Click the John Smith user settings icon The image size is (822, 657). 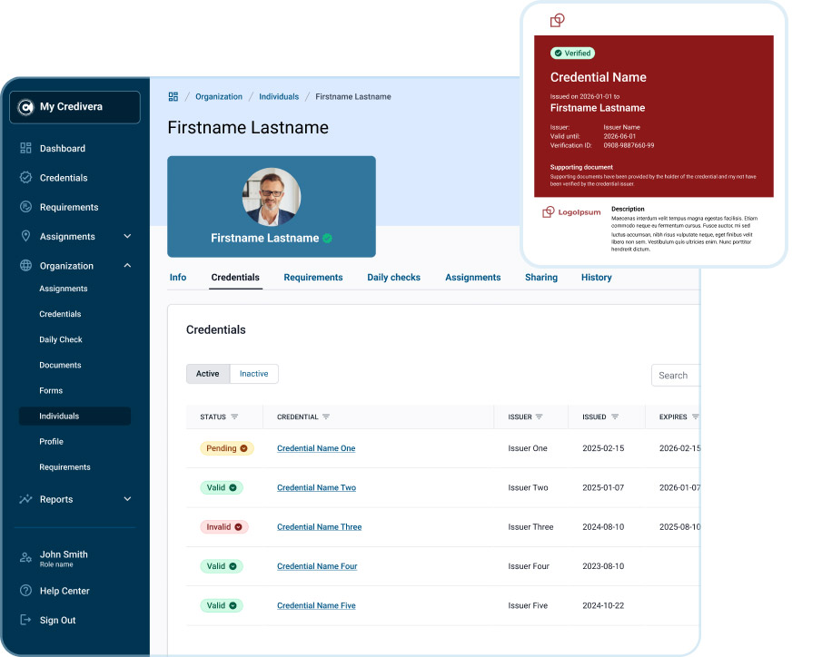pos(25,557)
